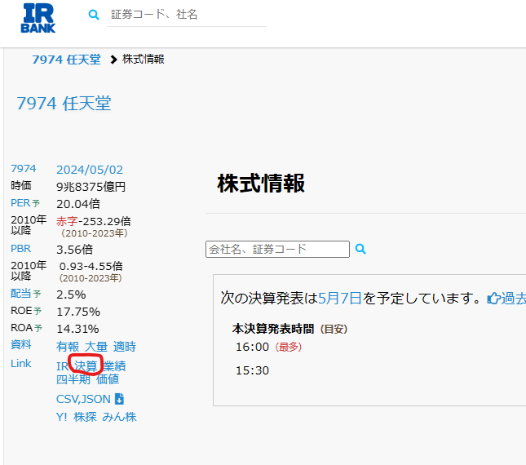Click the ROE value 17.75%
The height and width of the screenshot is (465, 526).
click(78, 312)
